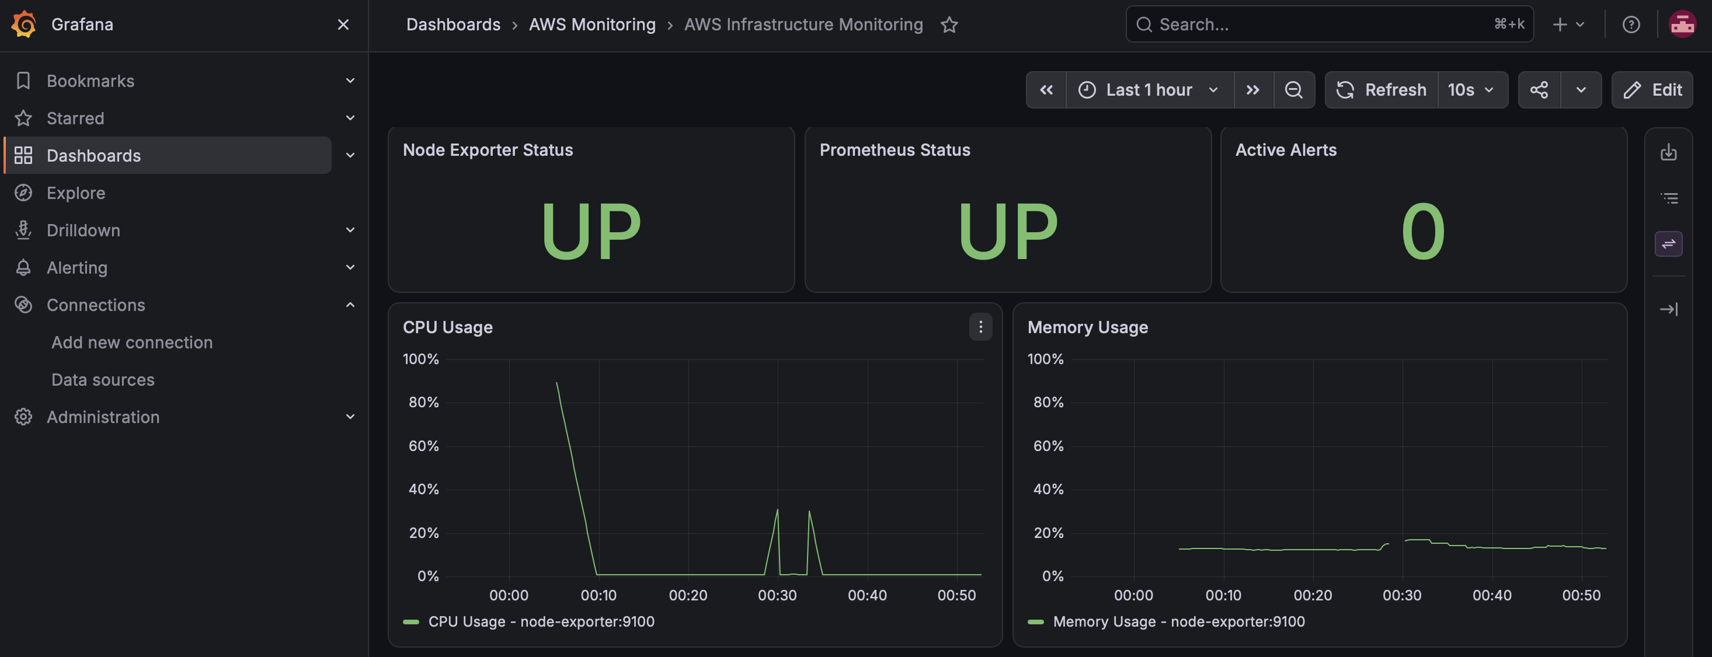Image resolution: width=1712 pixels, height=657 pixels.
Task: Collapse the Connections section
Action: click(x=350, y=305)
